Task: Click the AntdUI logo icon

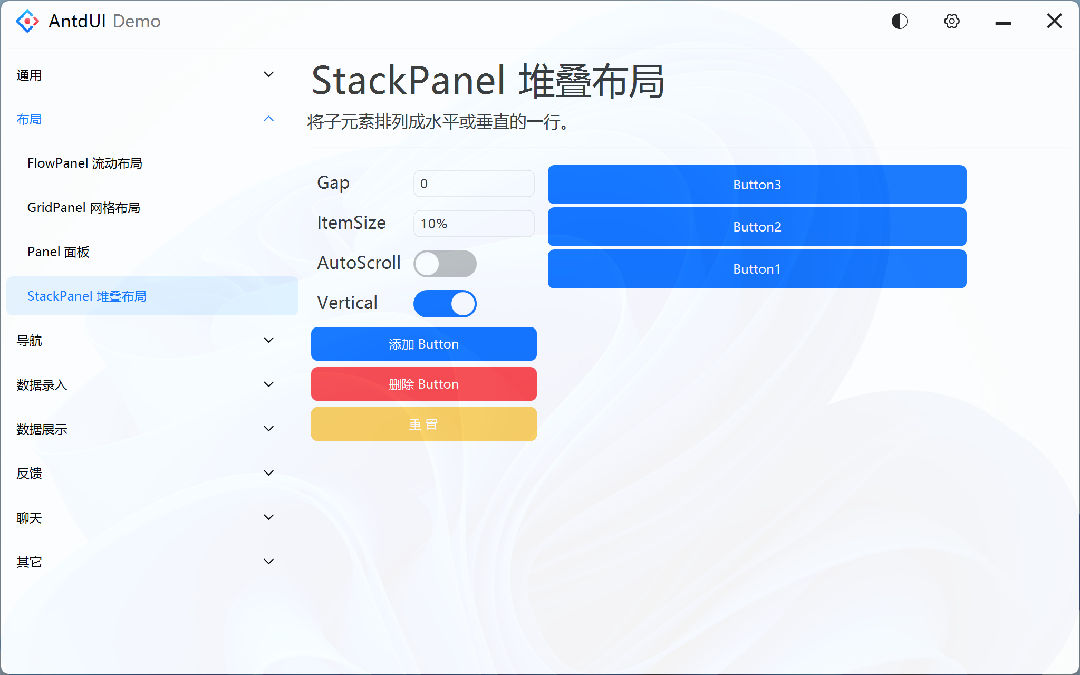Action: (27, 21)
